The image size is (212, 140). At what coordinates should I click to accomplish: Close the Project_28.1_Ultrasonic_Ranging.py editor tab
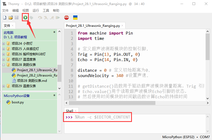click(122, 26)
